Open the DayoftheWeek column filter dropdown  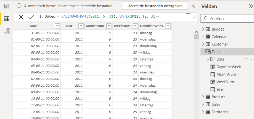pos(168,26)
